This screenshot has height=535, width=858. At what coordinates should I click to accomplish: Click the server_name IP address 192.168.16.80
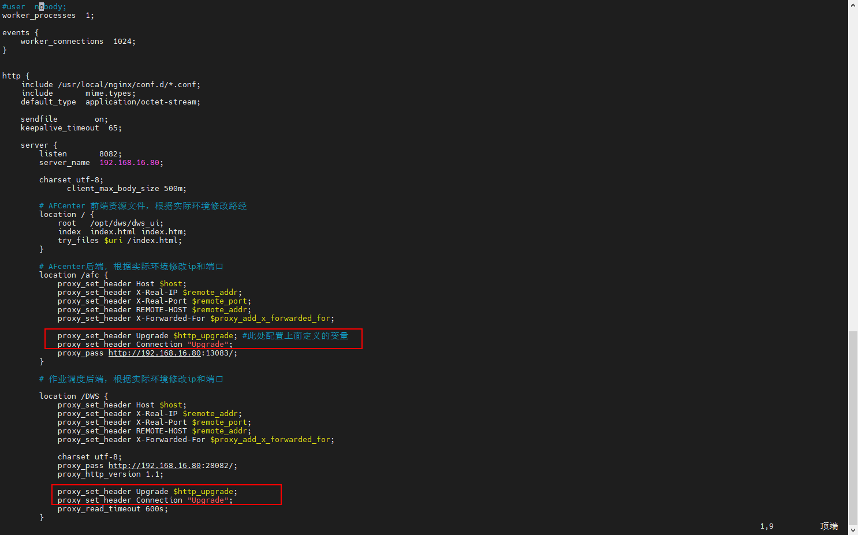point(129,163)
